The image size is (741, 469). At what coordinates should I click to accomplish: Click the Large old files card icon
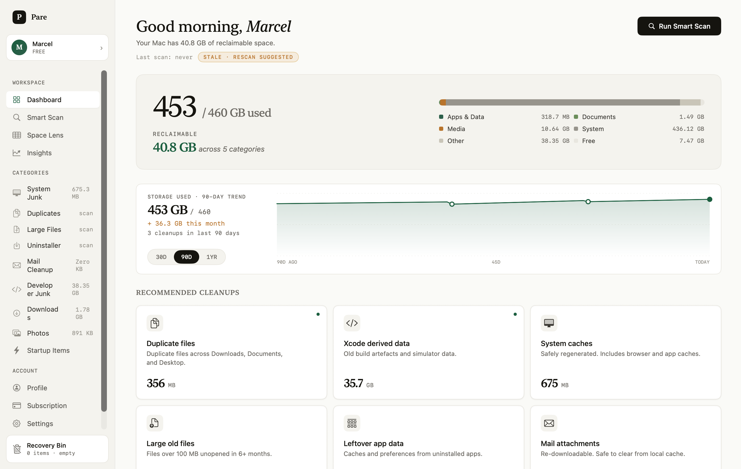click(x=155, y=423)
